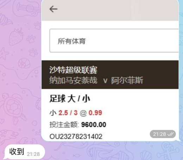
Task: Click the double-check read receipt icon
Action: tap(170, 134)
